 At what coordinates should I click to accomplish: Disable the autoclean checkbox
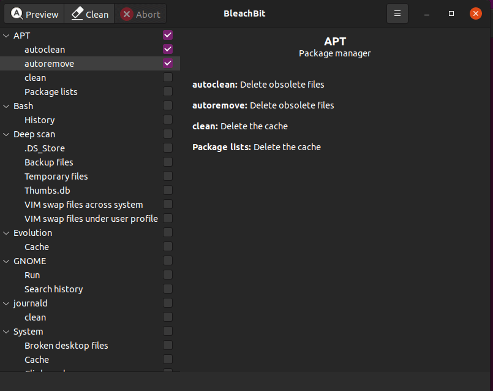point(167,49)
